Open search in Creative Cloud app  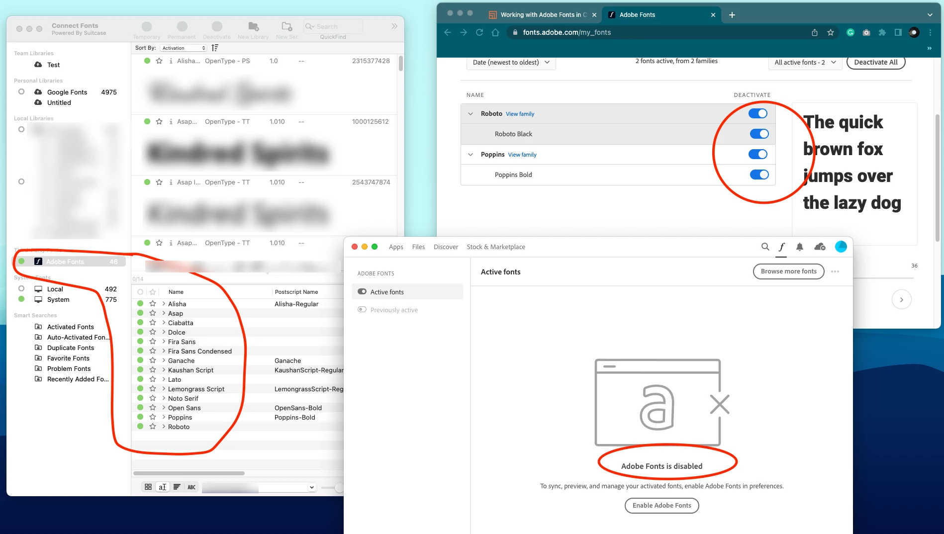(765, 247)
